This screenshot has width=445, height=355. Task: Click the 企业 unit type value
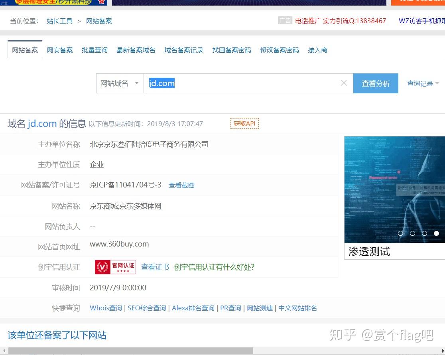coord(97,165)
